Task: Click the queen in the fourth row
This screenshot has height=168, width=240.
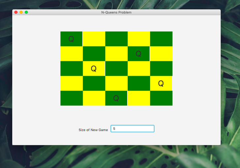Action: click(x=161, y=83)
